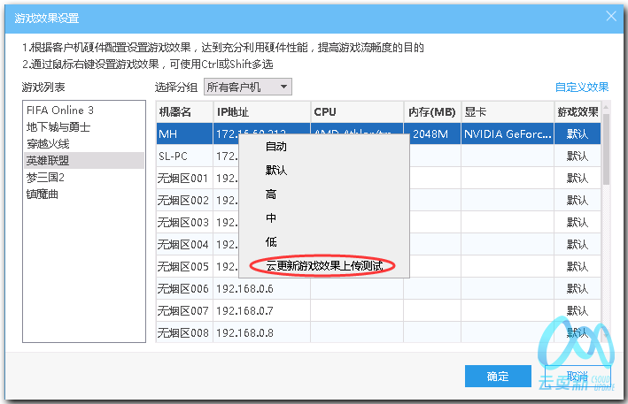Select 地下城与勇士 in game list

[84, 126]
